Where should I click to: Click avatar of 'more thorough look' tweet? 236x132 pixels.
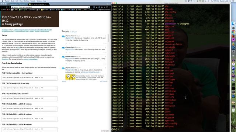(63, 48)
